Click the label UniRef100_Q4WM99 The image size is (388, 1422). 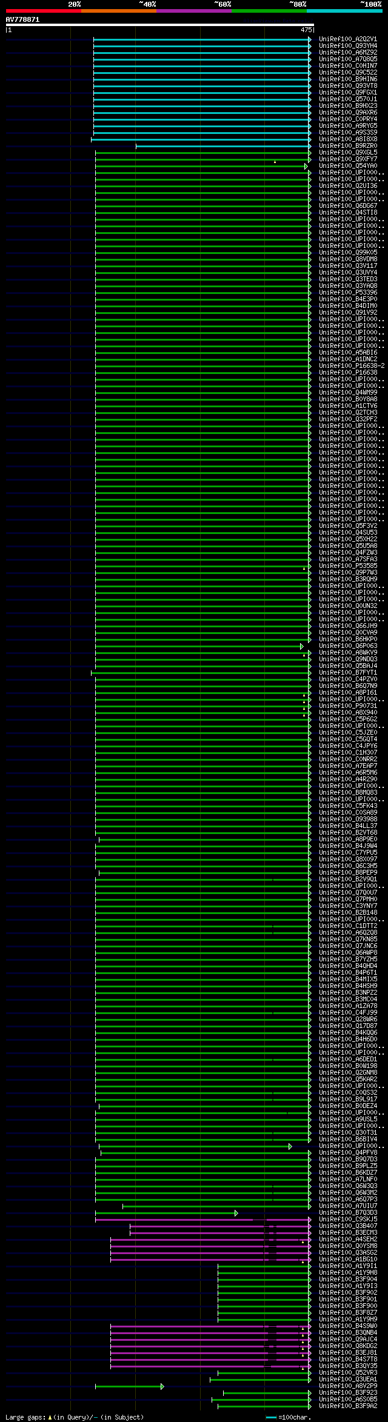click(x=348, y=392)
